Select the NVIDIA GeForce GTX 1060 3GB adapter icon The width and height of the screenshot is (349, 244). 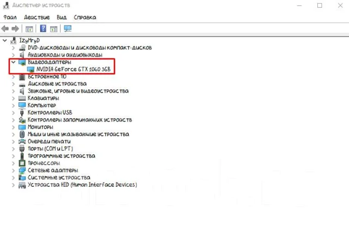pos(31,69)
